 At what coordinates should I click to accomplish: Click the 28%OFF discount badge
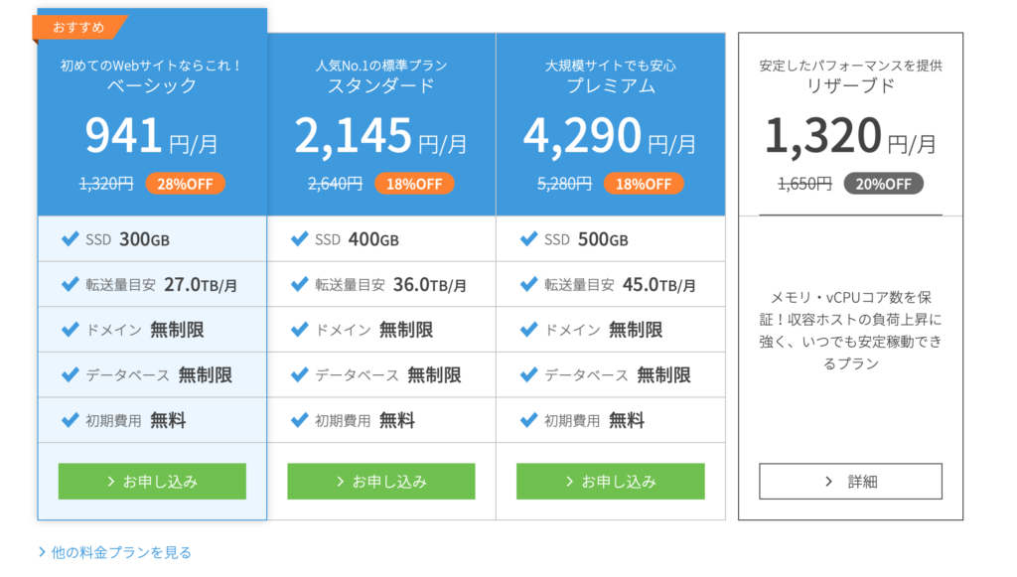[185, 184]
